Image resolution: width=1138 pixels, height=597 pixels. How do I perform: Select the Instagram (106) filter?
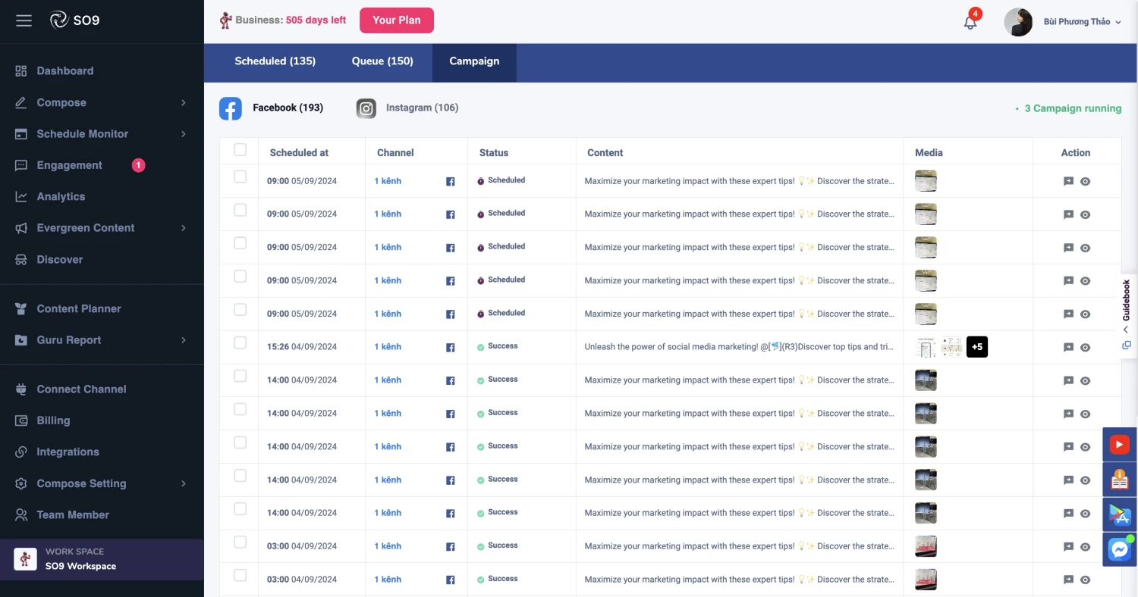tap(407, 108)
